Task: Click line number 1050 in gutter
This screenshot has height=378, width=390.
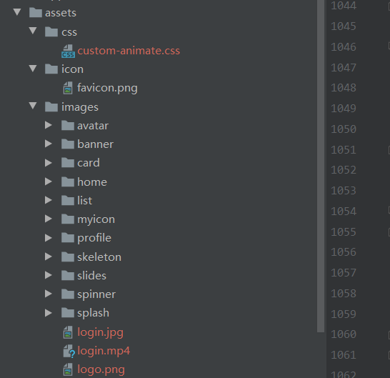Action: (344, 129)
